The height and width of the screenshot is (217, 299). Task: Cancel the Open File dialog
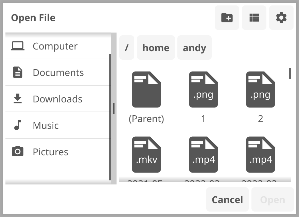point(227,199)
